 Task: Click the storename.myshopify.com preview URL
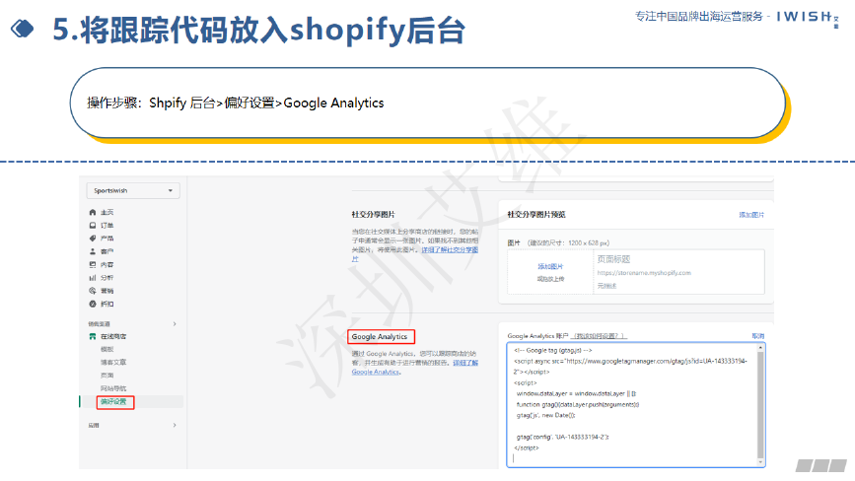[x=644, y=273]
